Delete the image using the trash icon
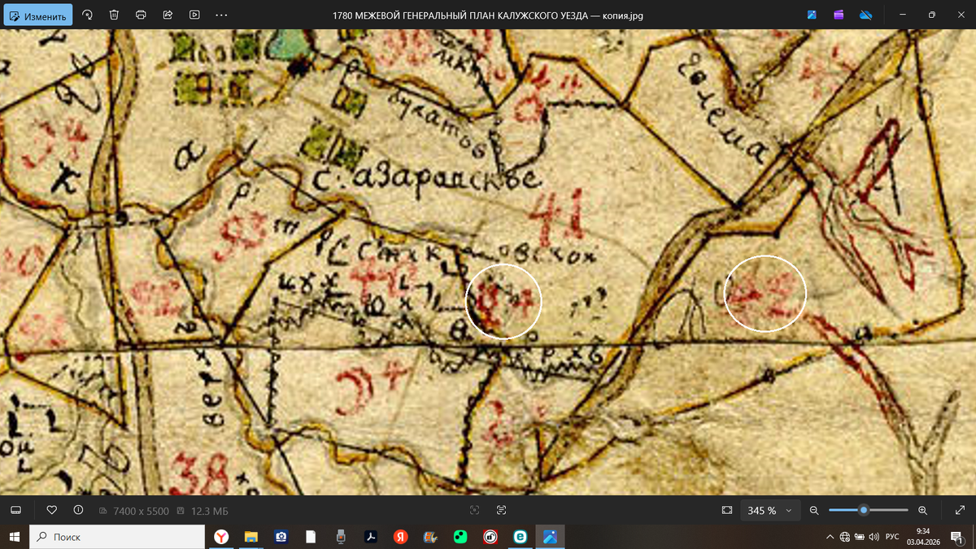This screenshot has height=549, width=976. click(114, 15)
